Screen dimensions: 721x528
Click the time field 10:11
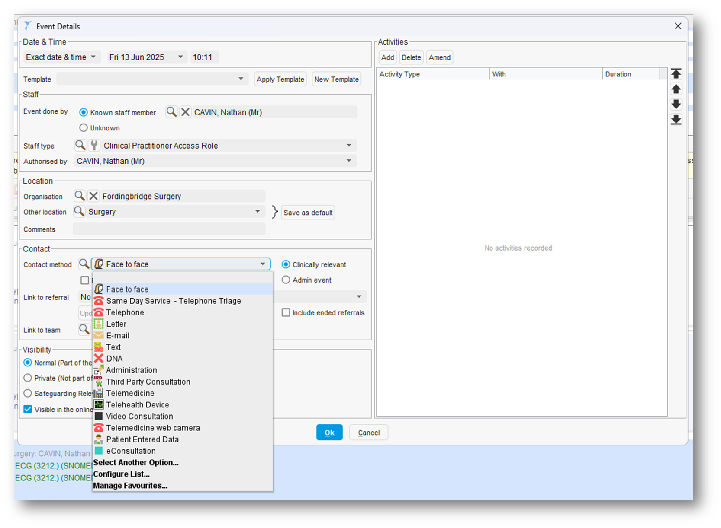point(205,57)
